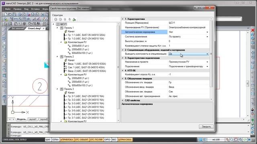The width and height of the screenshot is (257, 144).
Task: Toggle ВЕС lineweight display
Action: point(114,140)
